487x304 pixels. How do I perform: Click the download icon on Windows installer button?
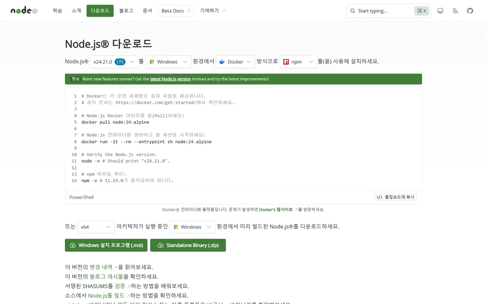(73, 245)
